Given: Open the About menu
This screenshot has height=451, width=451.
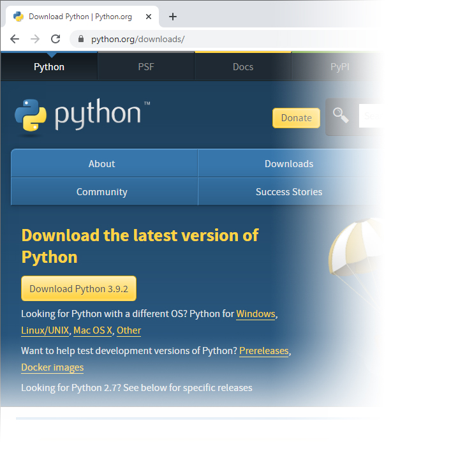Looking at the screenshot, I should [104, 163].
